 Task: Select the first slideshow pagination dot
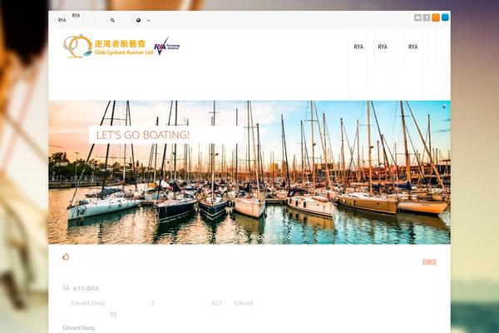click(210, 237)
